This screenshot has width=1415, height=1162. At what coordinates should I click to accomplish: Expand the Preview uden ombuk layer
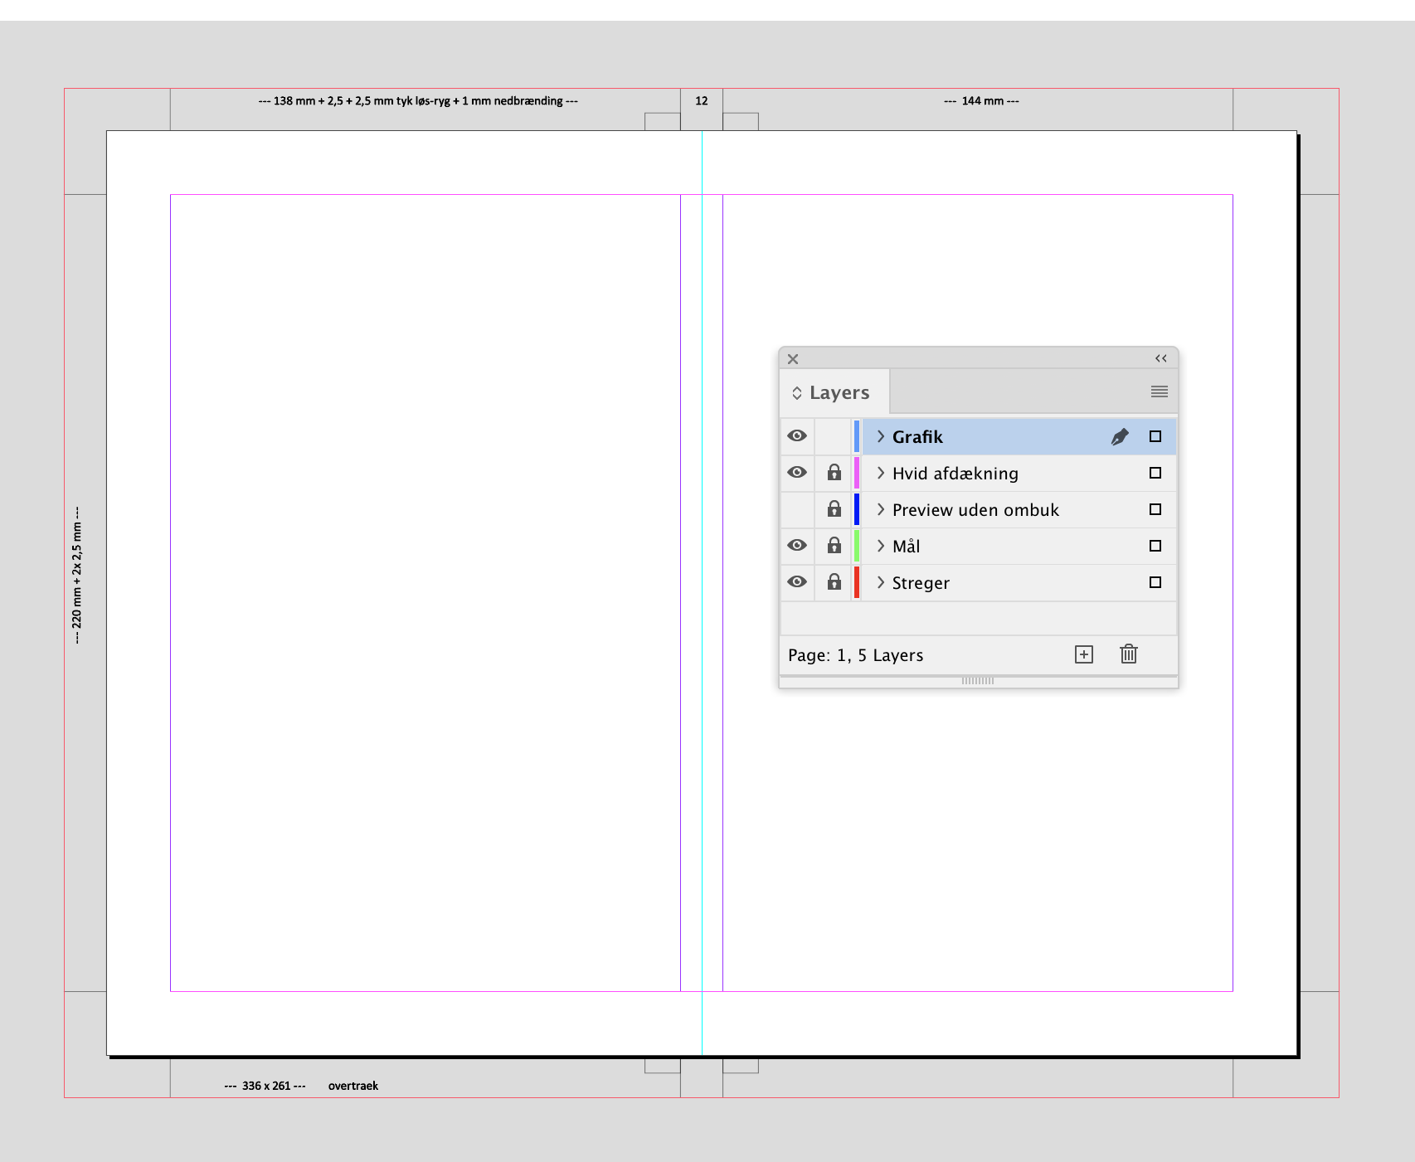pyautogui.click(x=881, y=509)
